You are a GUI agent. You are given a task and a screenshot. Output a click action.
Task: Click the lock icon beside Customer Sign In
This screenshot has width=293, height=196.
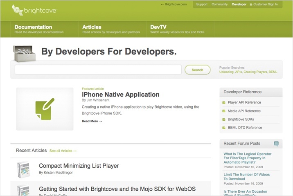[x=251, y=5]
